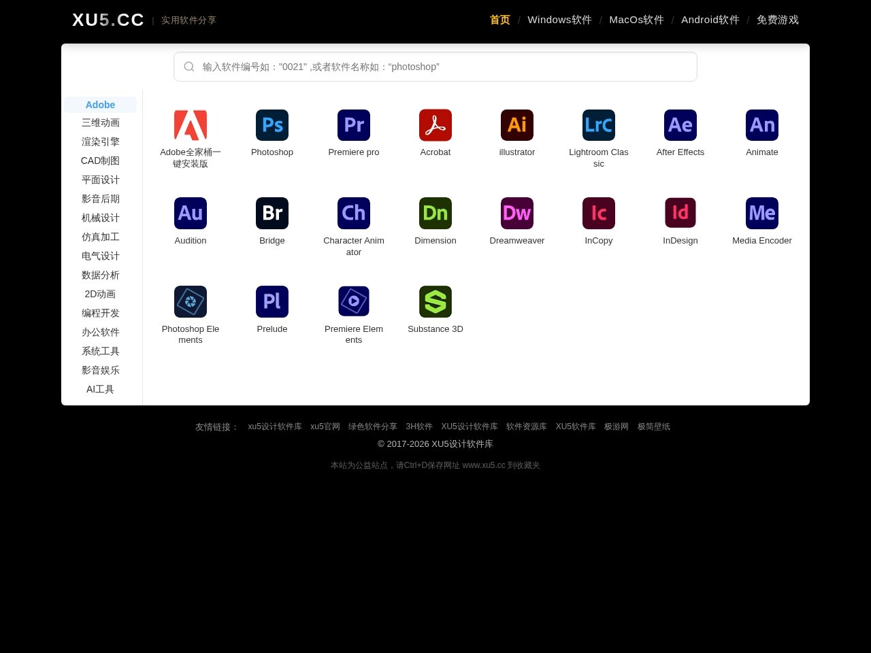Image resolution: width=871 pixels, height=653 pixels.
Task: Open the 极游网 footer link
Action: 617,426
